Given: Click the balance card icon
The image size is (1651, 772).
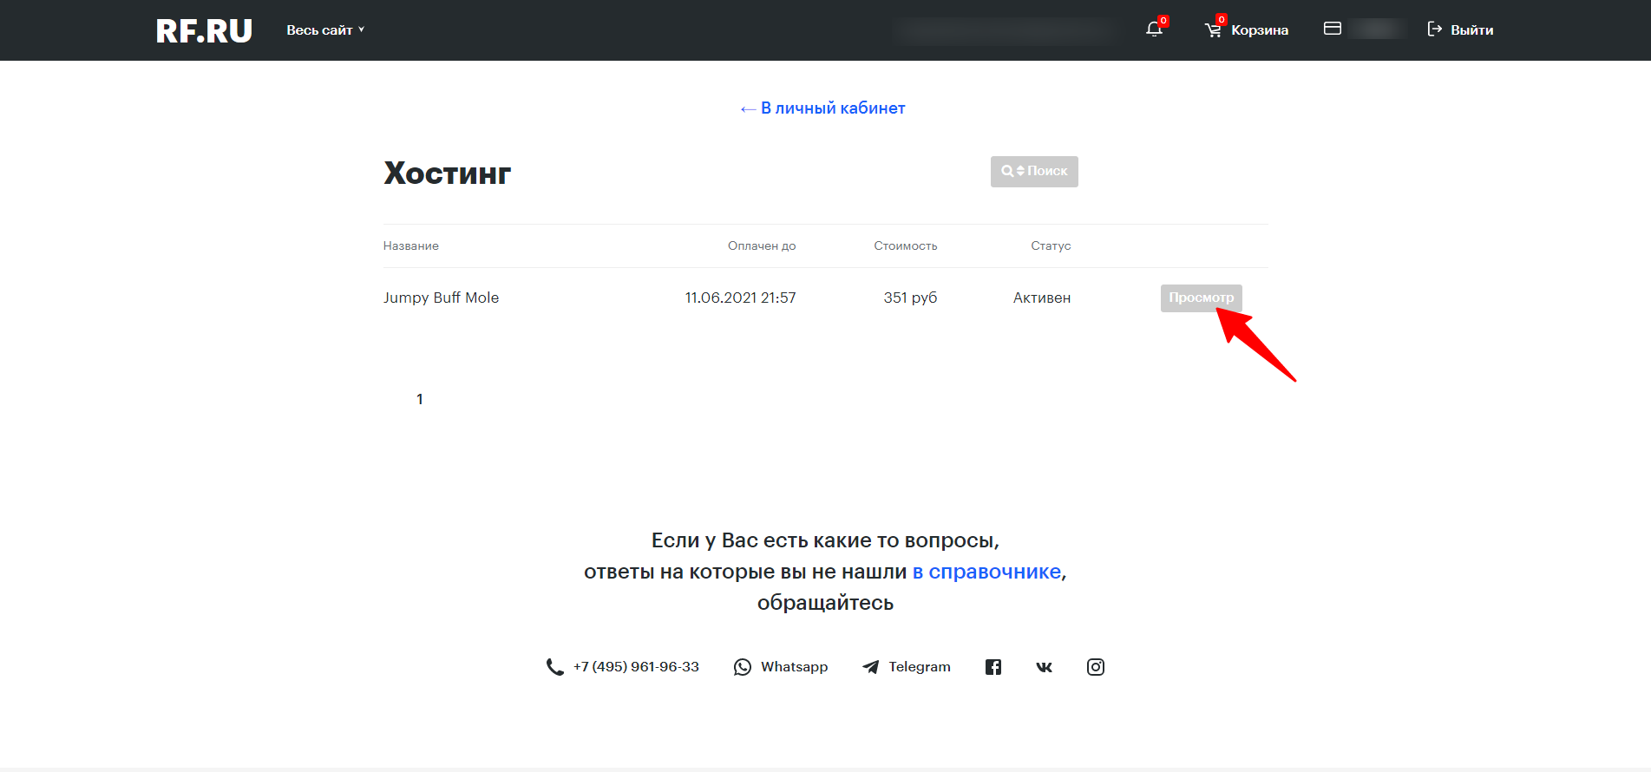Looking at the screenshot, I should pos(1333,29).
